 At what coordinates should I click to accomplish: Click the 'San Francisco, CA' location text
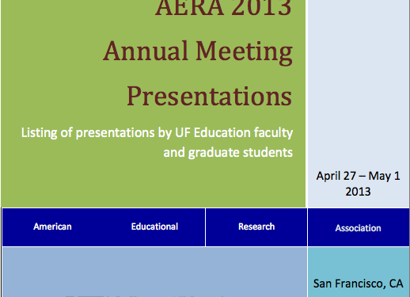click(x=358, y=284)
